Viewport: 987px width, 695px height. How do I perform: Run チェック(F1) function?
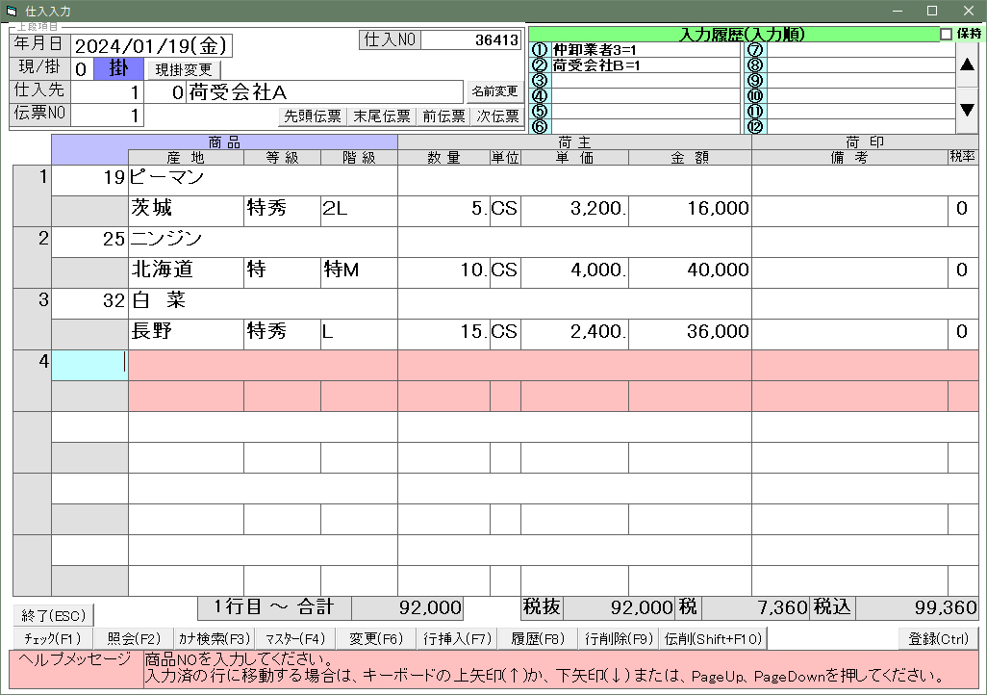click(x=52, y=638)
